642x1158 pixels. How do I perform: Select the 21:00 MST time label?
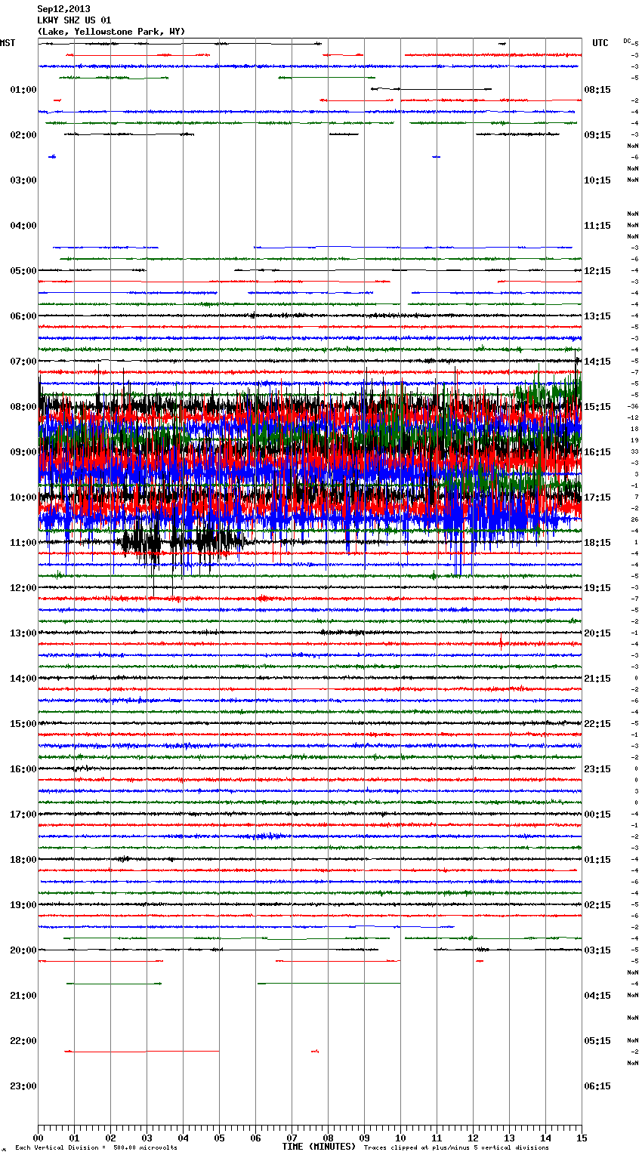point(23,996)
